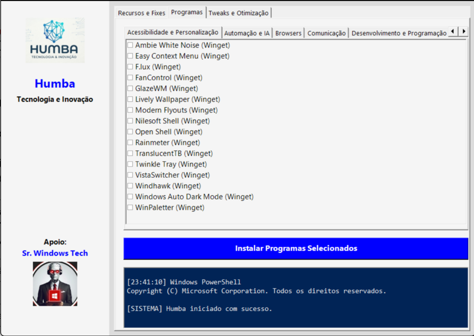
Task: Open Desenvolvimento e Programação tab
Action: click(x=399, y=33)
